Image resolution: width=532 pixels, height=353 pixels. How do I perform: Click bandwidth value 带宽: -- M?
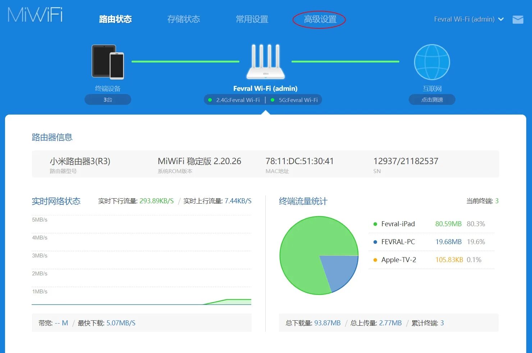click(x=53, y=323)
